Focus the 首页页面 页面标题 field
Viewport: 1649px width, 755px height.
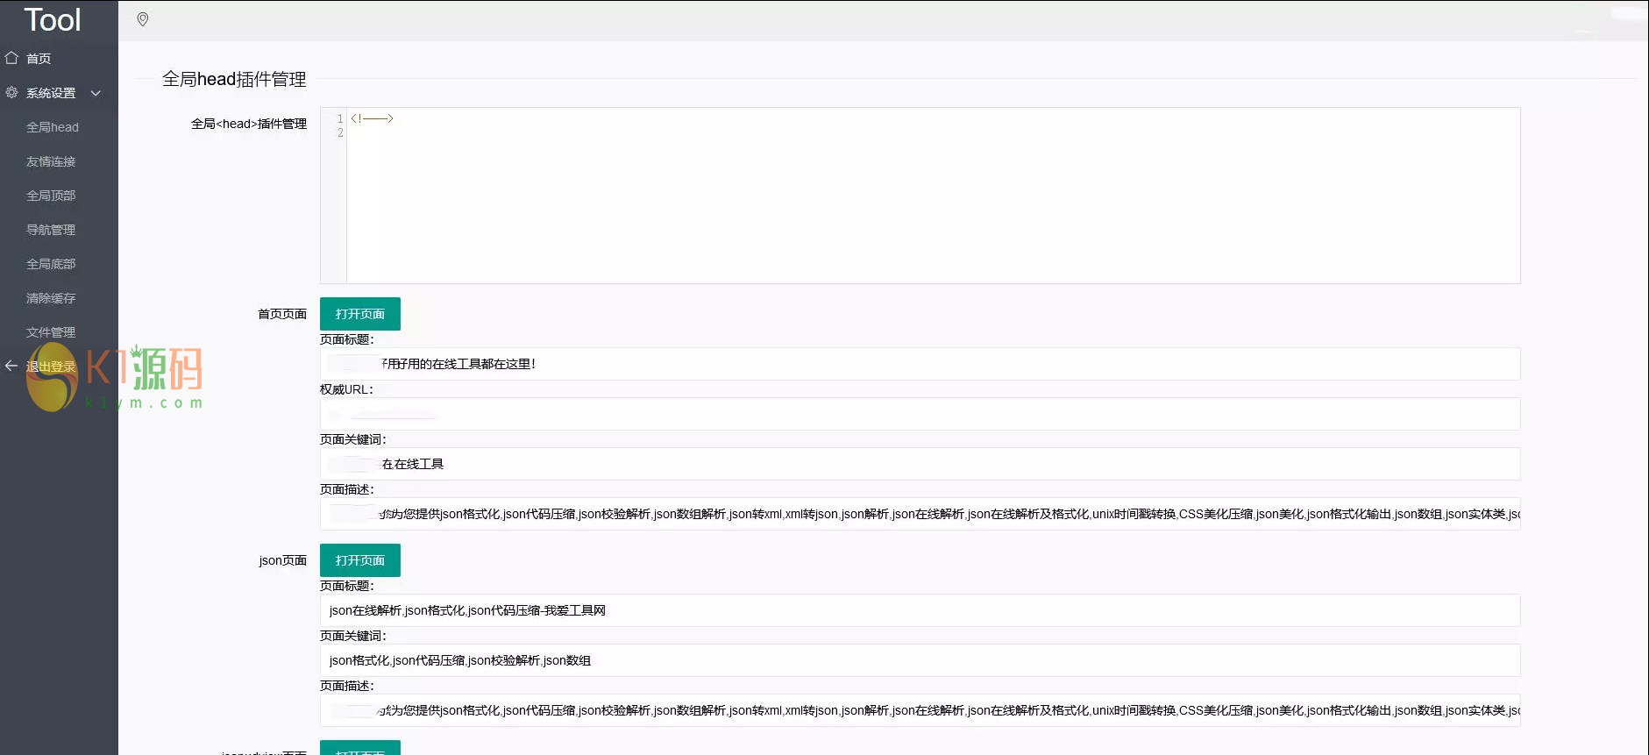[920, 364]
